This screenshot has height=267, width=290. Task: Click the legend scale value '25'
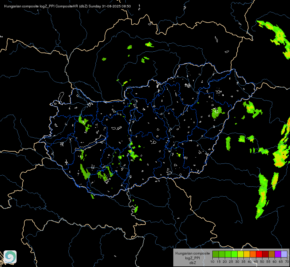[231, 262]
